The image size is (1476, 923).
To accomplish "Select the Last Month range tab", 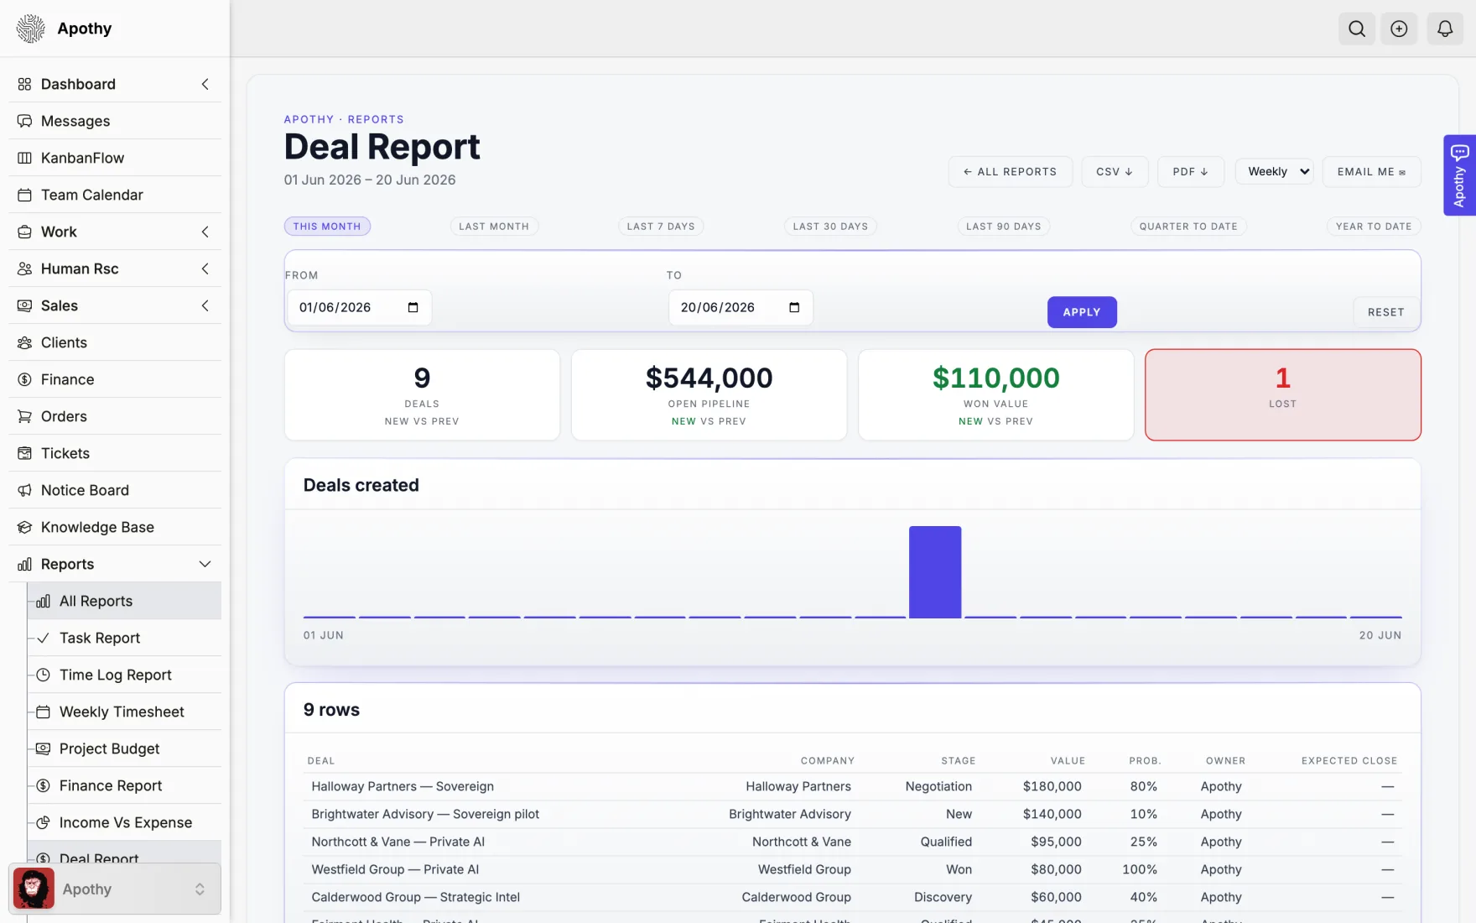I will tap(494, 226).
